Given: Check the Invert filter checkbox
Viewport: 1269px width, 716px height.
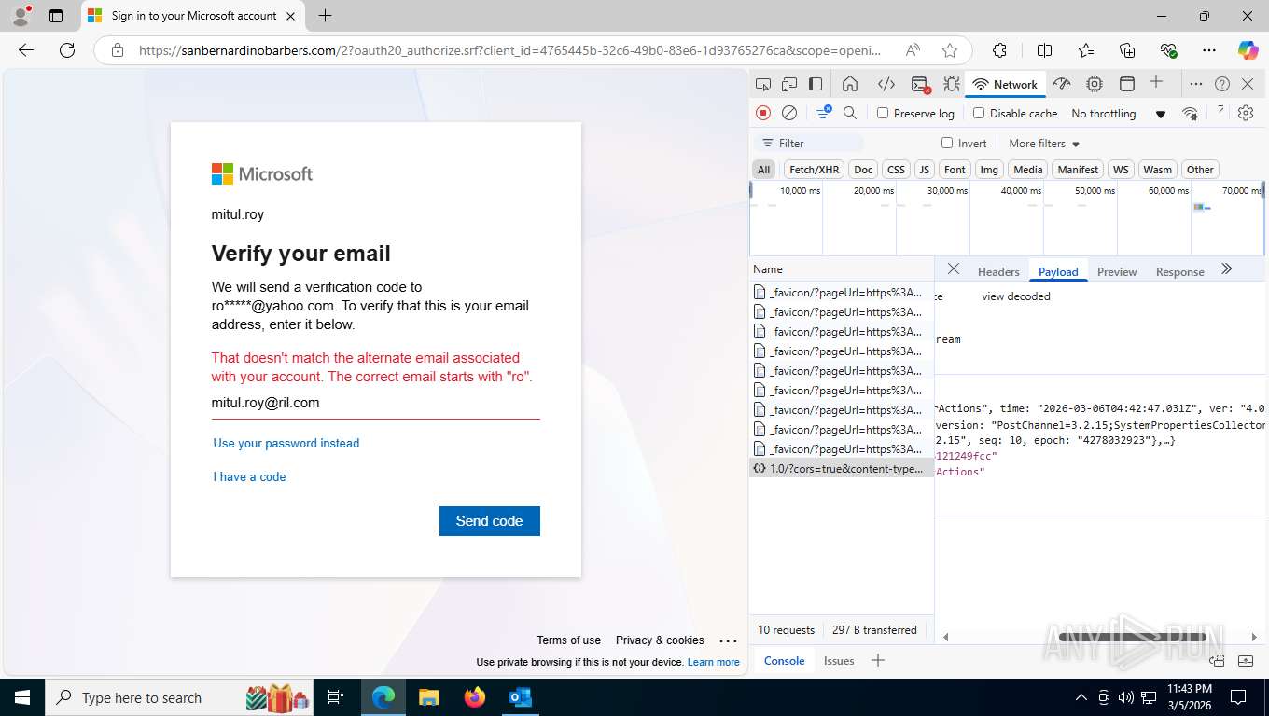Looking at the screenshot, I should point(947,143).
